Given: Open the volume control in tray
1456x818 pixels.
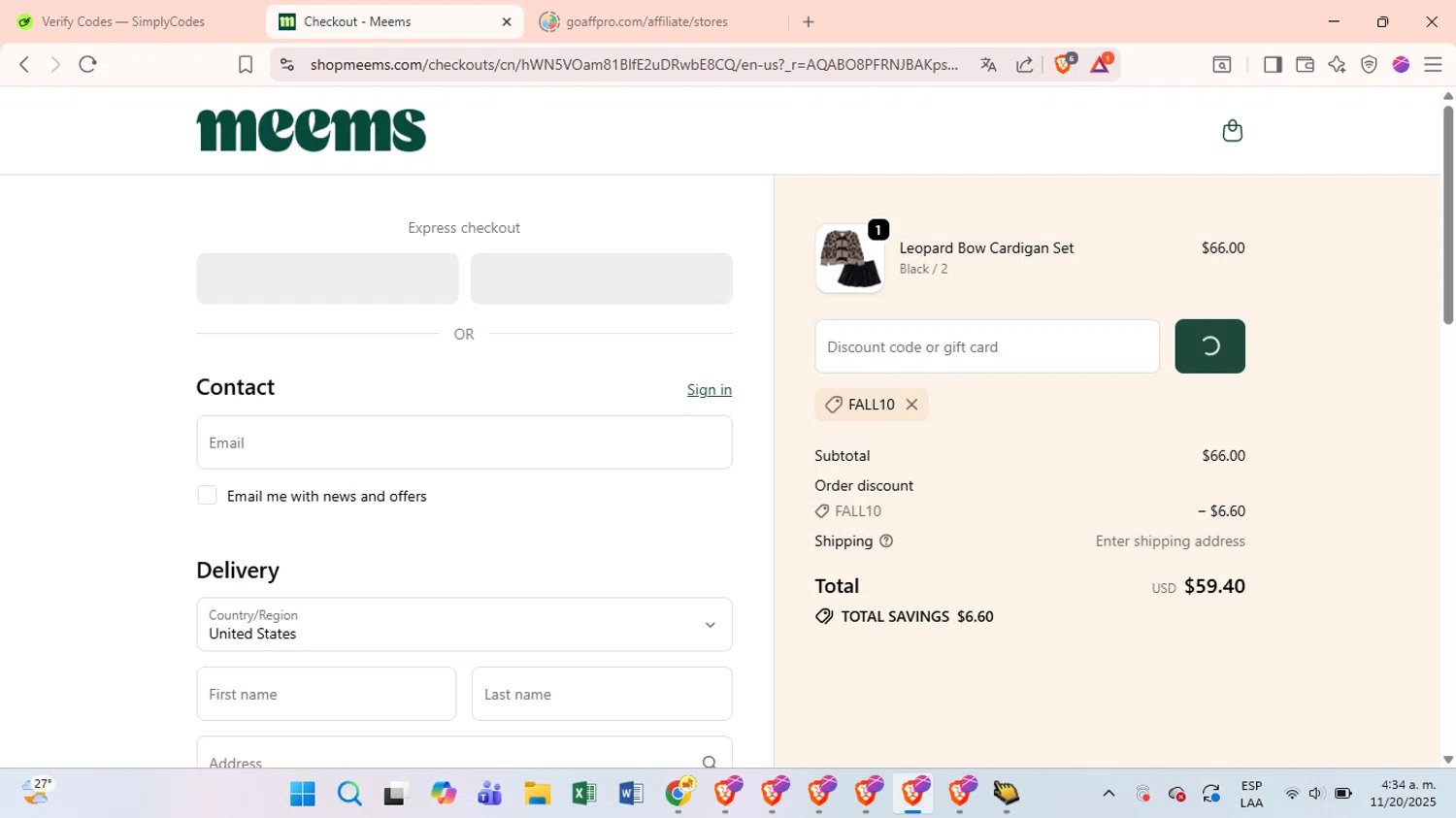Looking at the screenshot, I should click(x=1316, y=794).
